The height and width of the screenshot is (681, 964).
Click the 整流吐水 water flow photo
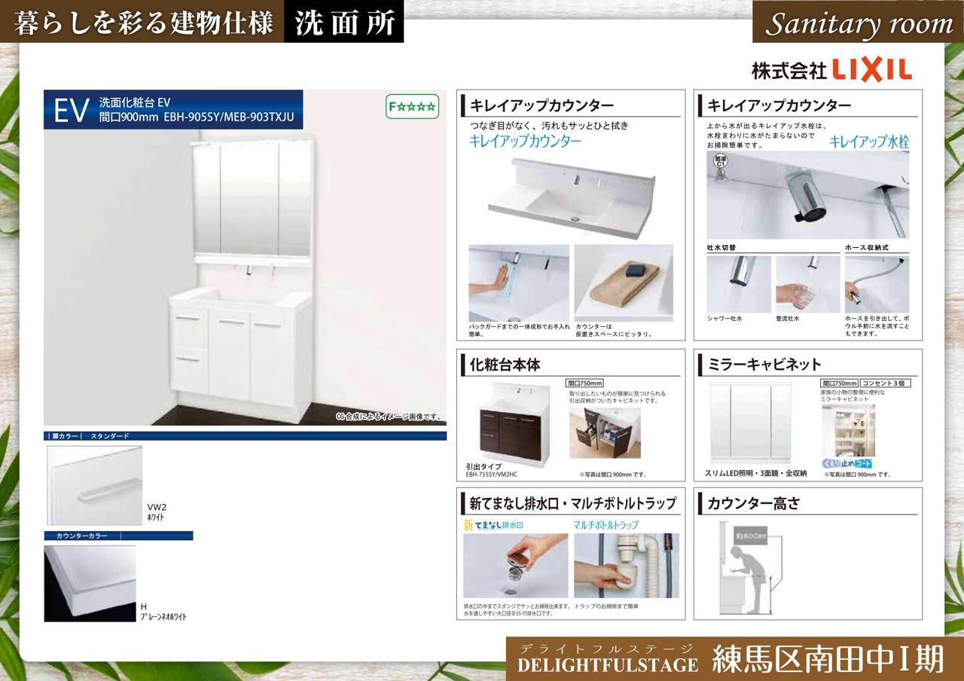click(x=807, y=284)
